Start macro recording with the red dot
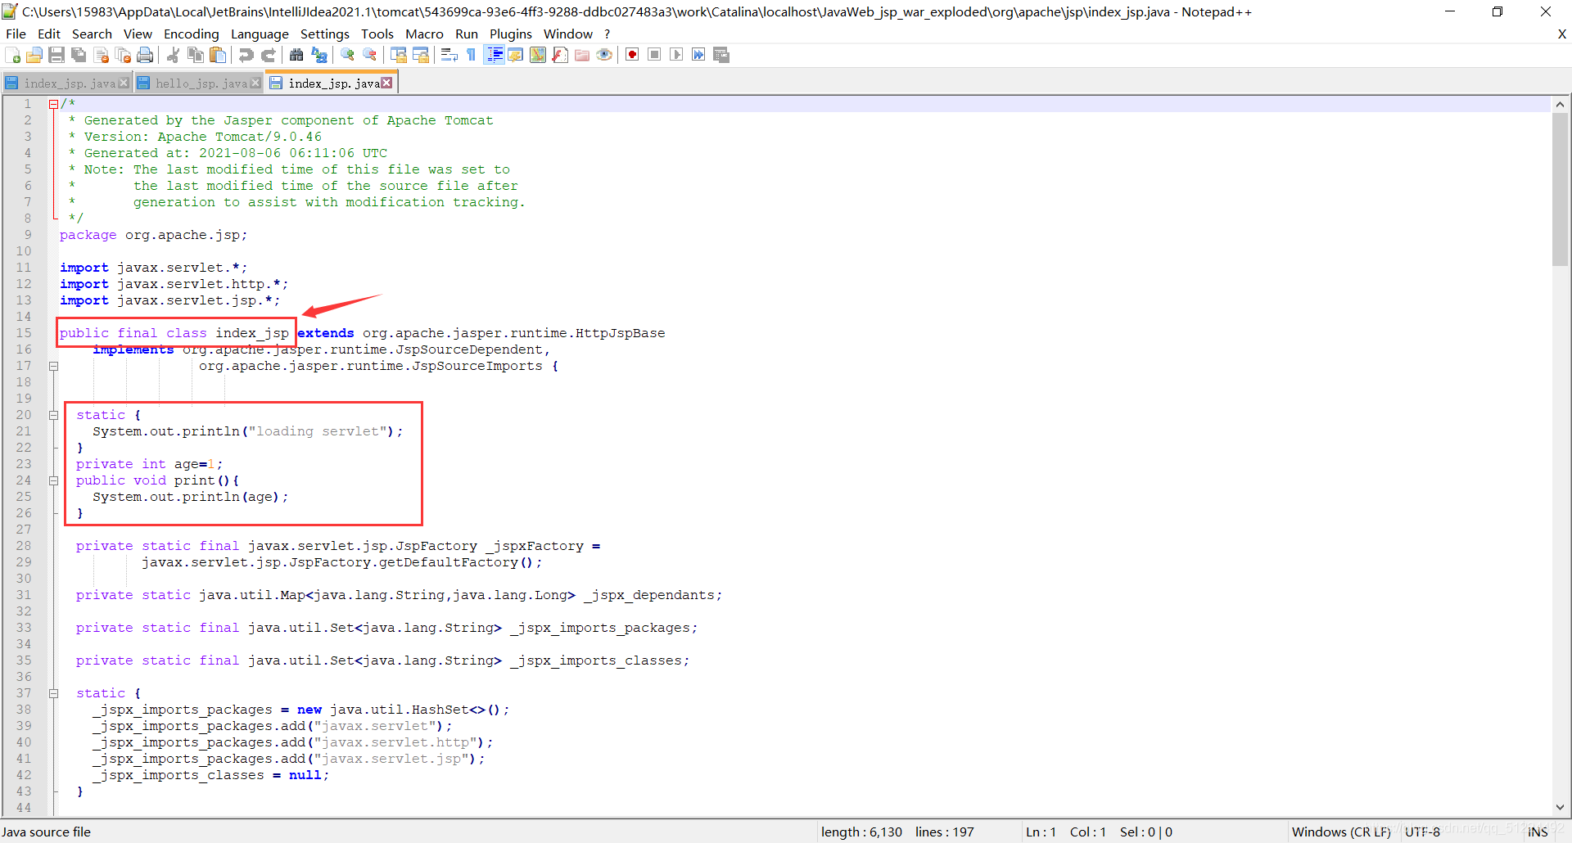This screenshot has height=843, width=1572. [x=632, y=55]
